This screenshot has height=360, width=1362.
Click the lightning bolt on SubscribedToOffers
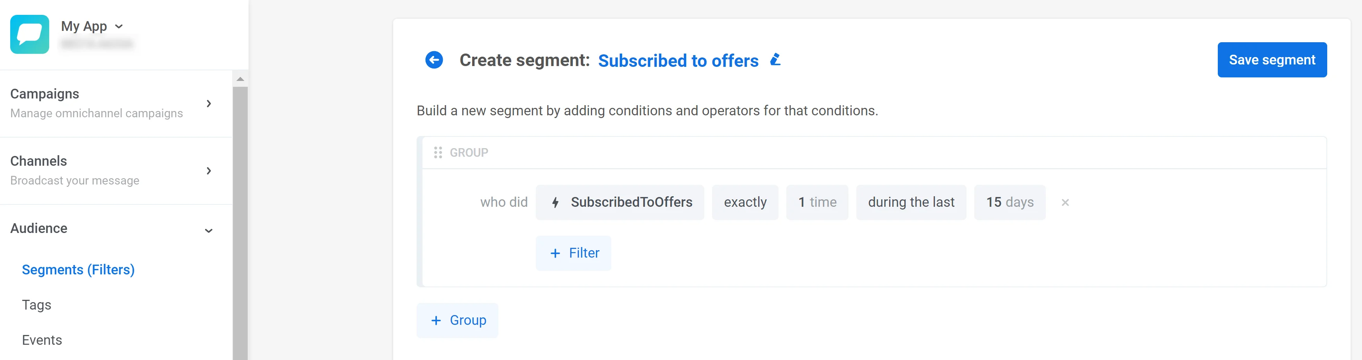[x=555, y=202]
